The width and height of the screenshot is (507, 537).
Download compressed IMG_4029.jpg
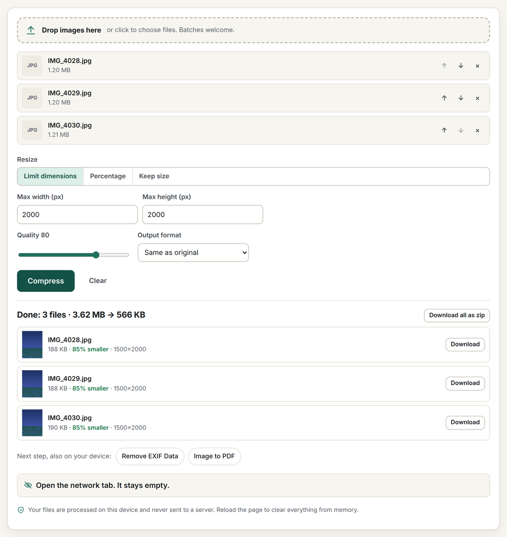pos(465,383)
